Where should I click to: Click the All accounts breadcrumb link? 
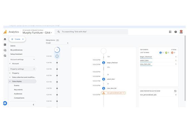pyautogui.click(x=26, y=30)
